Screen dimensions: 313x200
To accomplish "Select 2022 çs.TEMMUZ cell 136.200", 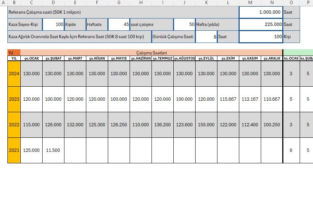I will coord(163,125).
